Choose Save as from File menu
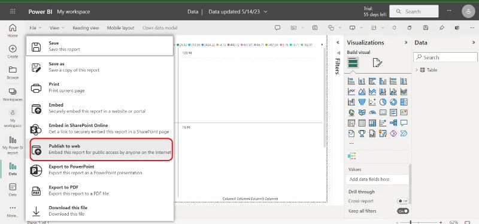Viewport: 479px width, 224px height. click(x=99, y=67)
